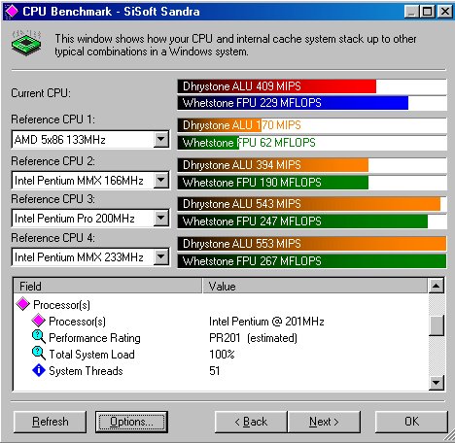Open the Options... dialog
This screenshot has height=443, width=455.
click(131, 422)
